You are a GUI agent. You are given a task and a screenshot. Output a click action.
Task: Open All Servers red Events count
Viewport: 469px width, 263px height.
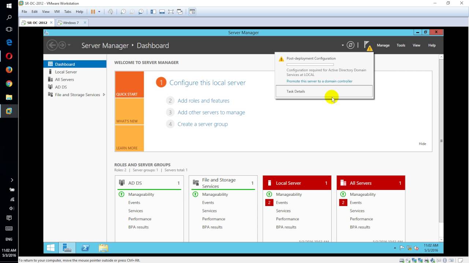[343, 202]
